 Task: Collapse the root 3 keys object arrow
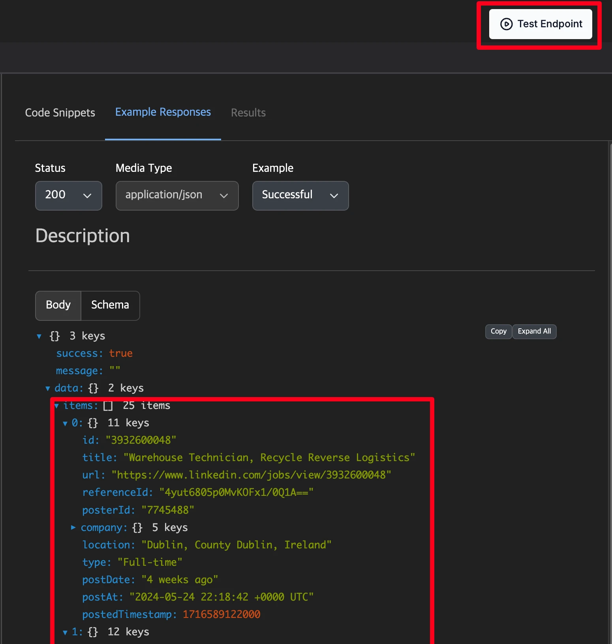coord(39,336)
